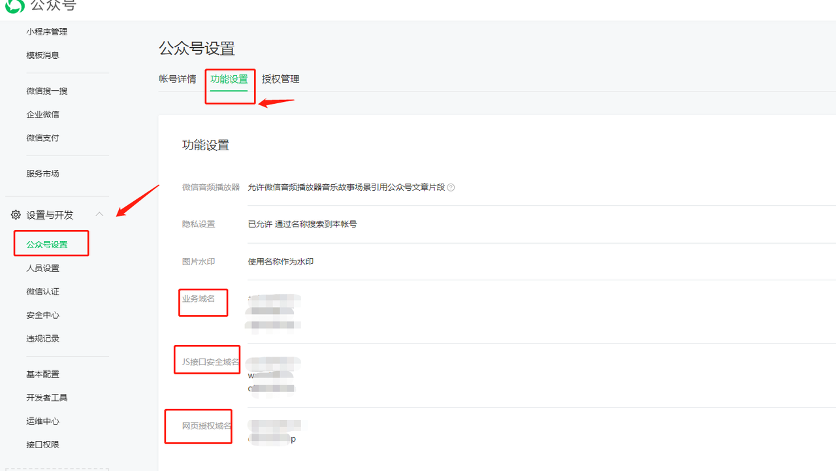The height and width of the screenshot is (471, 836).
Task: Click the 业务域名 setting label
Action: click(x=199, y=299)
